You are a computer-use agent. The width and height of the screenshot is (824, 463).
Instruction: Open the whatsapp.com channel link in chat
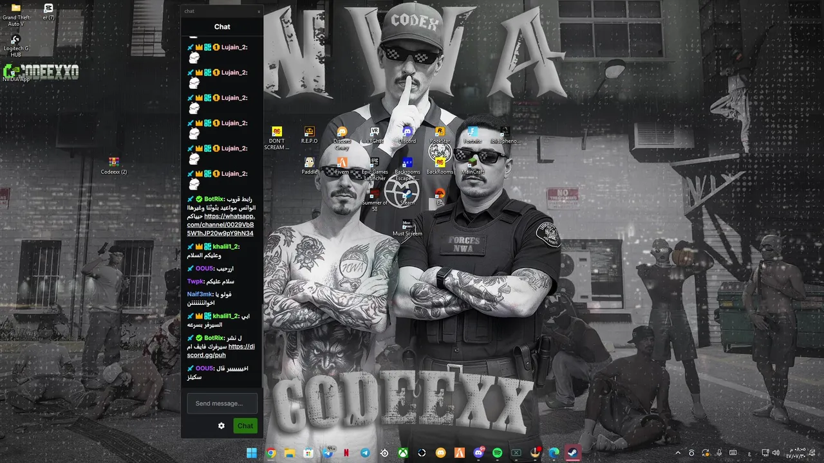[221, 224]
